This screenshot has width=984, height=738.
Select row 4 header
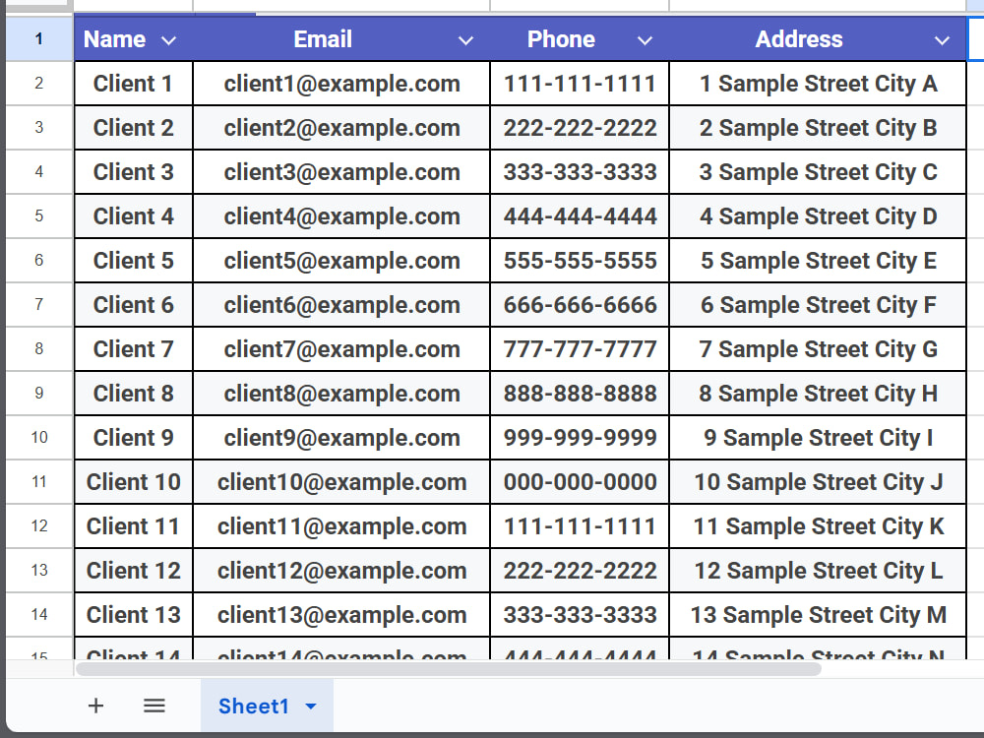click(39, 172)
